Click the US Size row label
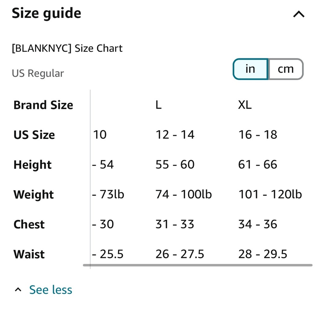The image size is (315, 315). click(34, 135)
